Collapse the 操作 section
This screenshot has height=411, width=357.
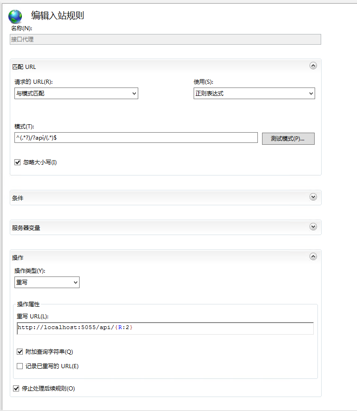pos(313,256)
